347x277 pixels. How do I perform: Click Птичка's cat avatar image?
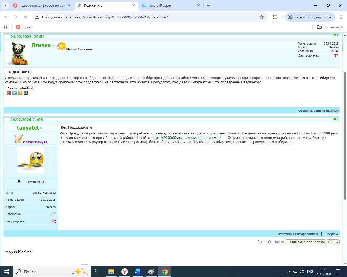coord(18,54)
